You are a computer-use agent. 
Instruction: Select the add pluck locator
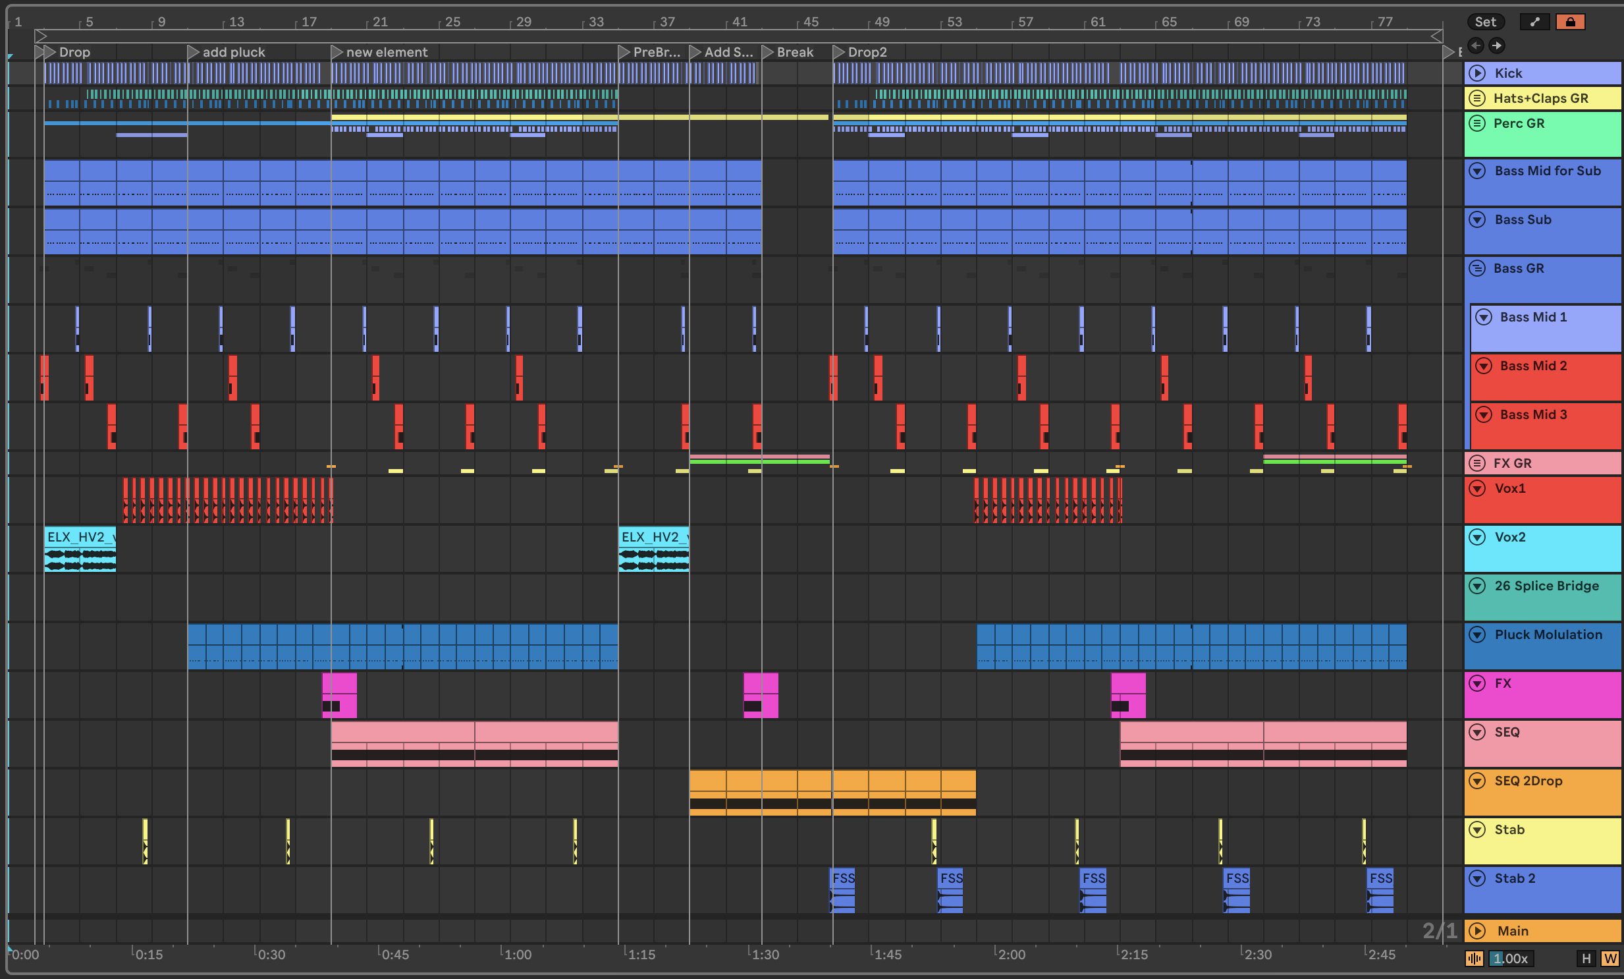232,52
